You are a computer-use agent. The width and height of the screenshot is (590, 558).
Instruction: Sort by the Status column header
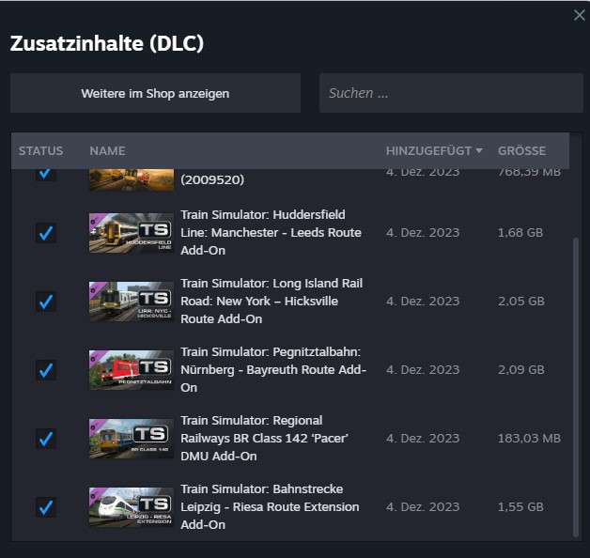[40, 151]
